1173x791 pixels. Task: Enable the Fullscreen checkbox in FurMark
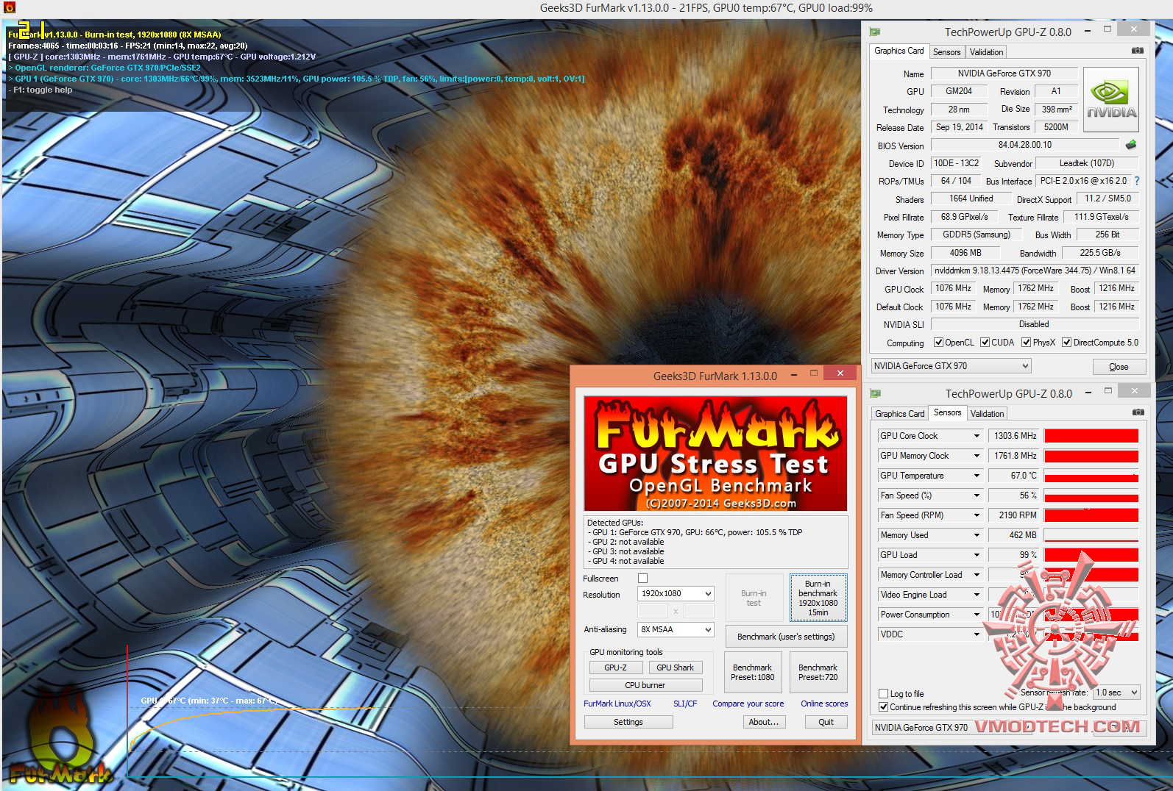click(642, 579)
